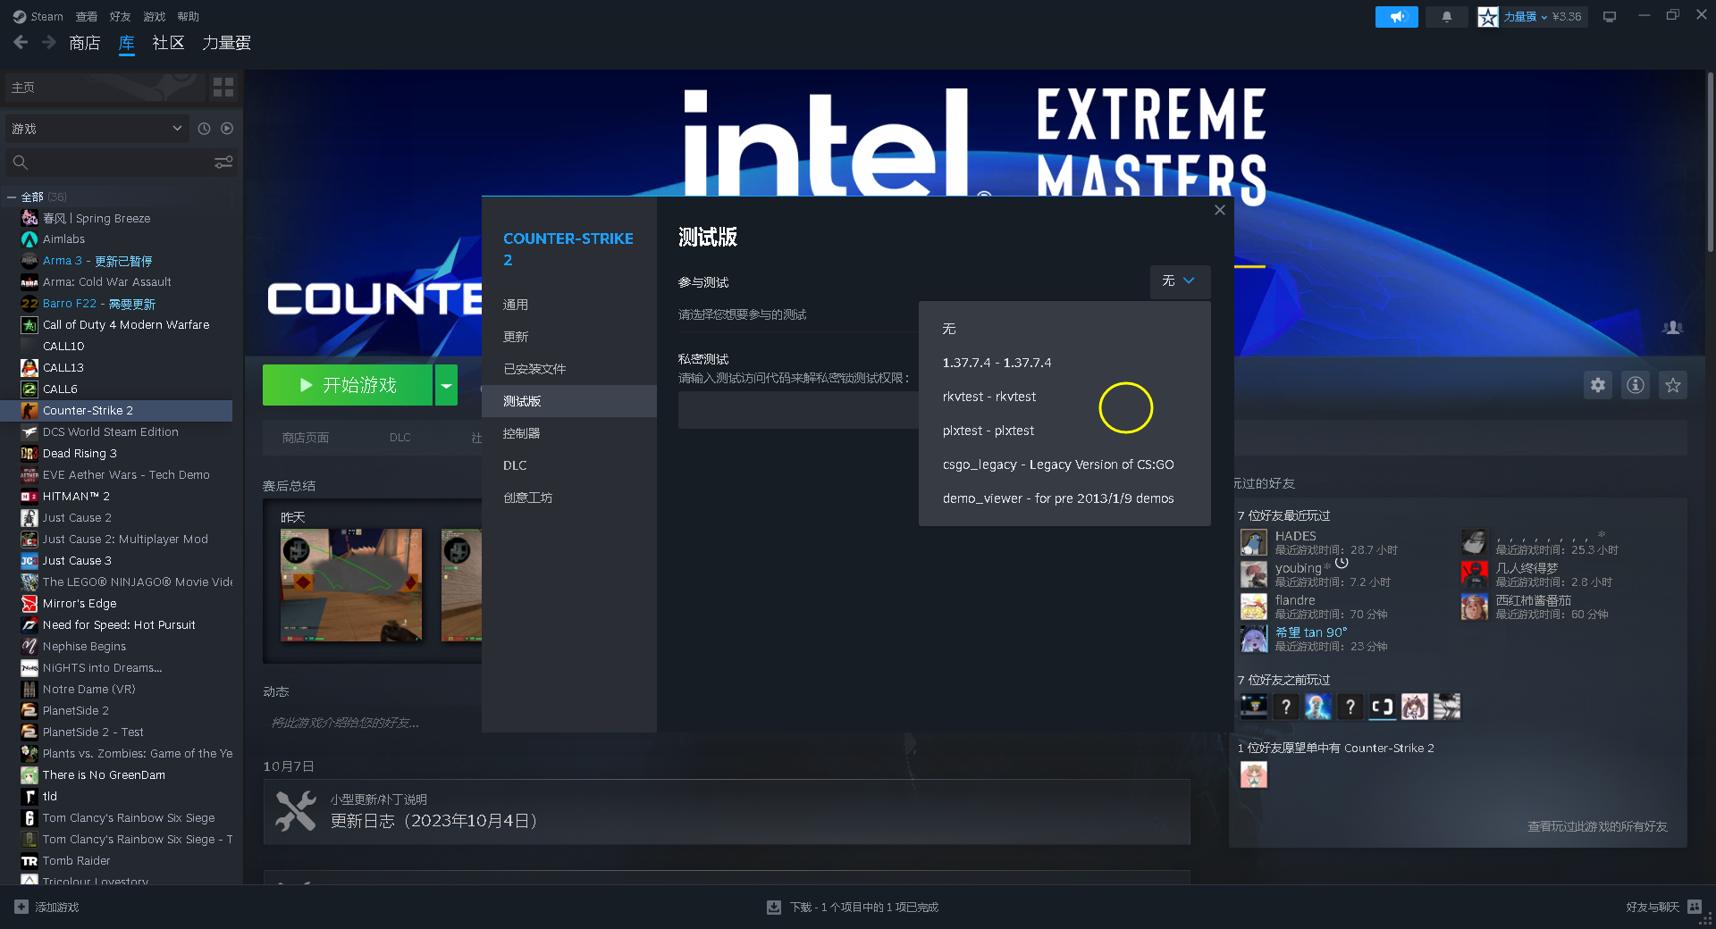
Task: Open 通用 properties section
Action: point(569,305)
